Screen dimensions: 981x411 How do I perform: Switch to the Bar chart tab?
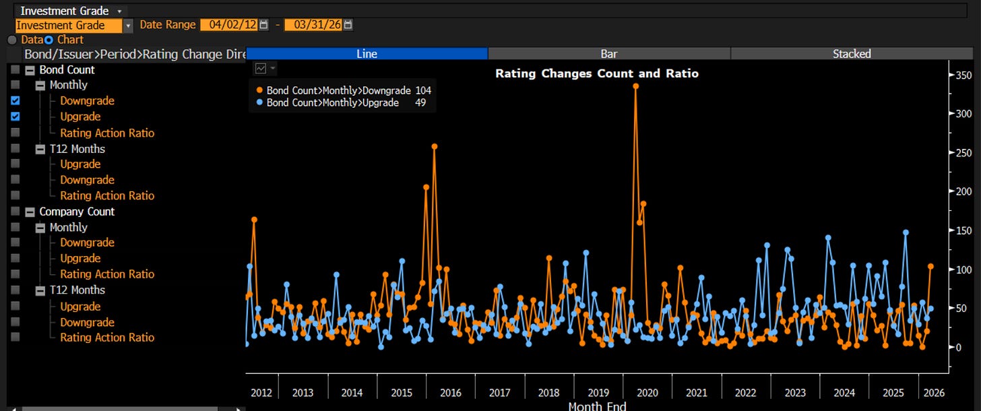[x=609, y=54]
